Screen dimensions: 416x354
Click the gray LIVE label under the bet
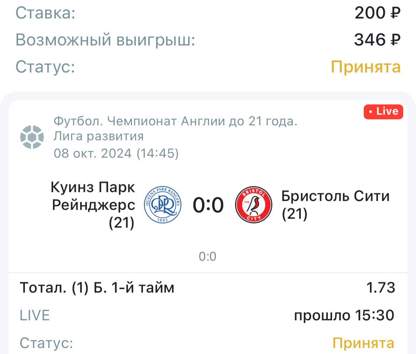pyautogui.click(x=34, y=315)
